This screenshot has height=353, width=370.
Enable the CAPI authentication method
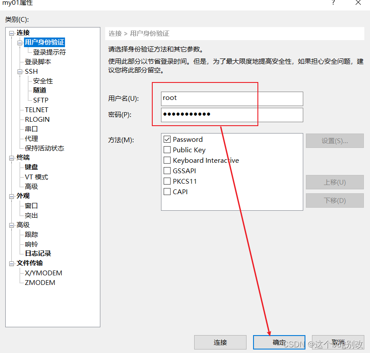point(168,192)
